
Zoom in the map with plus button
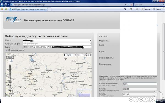coord(10,63)
